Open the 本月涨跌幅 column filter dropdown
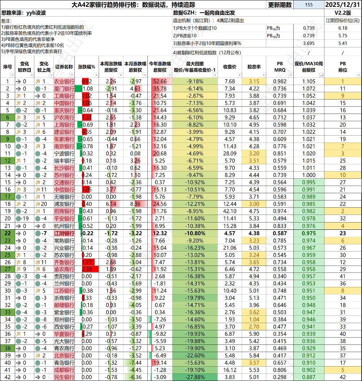362x381 pixels. click(x=145, y=75)
